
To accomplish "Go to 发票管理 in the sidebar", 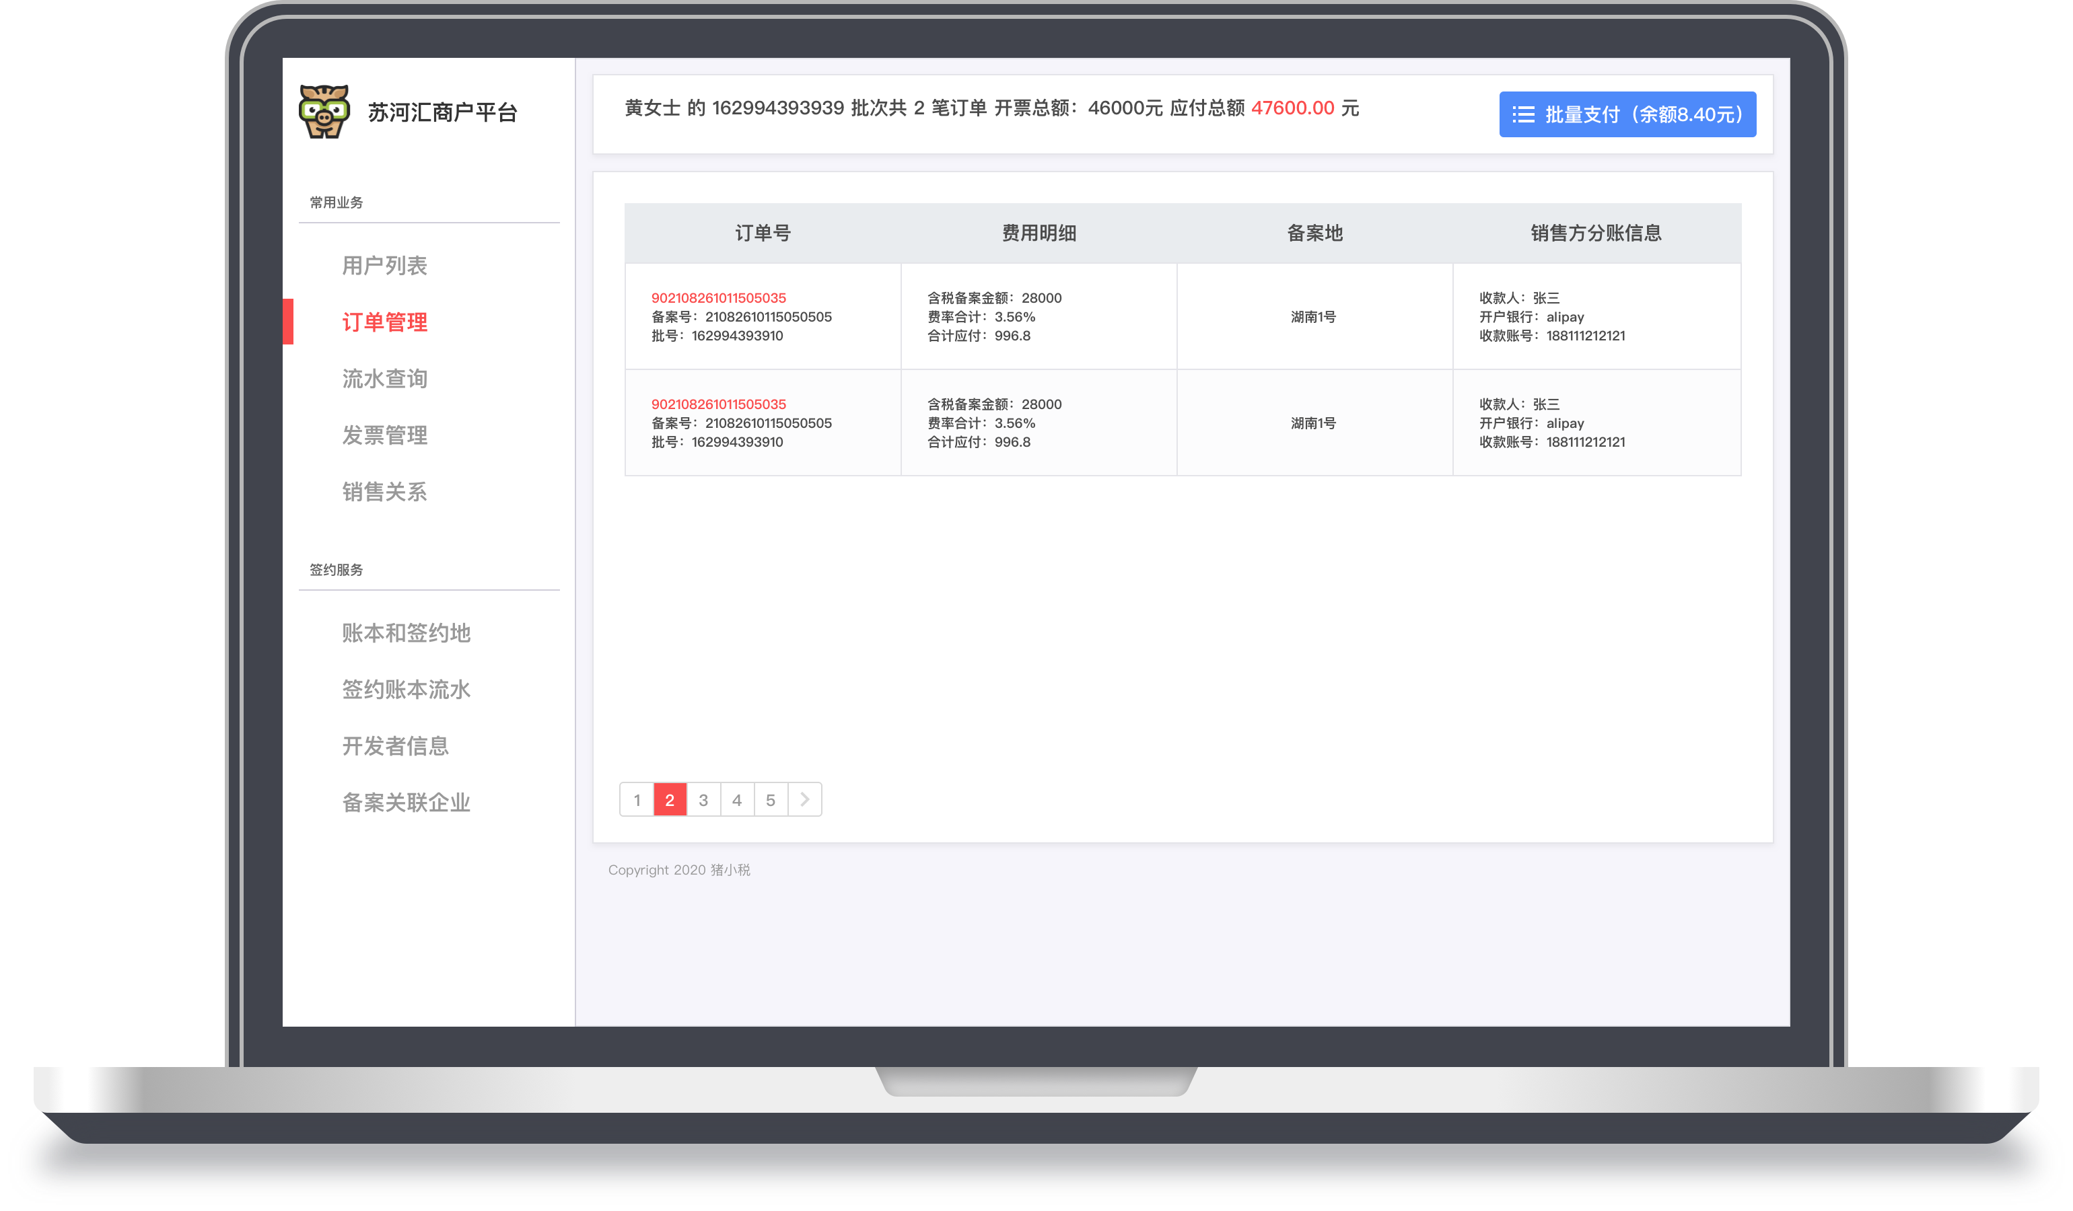I will tap(384, 436).
